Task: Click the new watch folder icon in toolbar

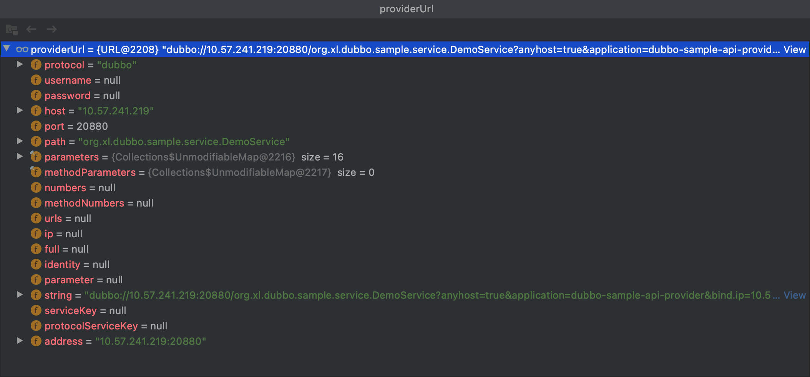Action: [x=12, y=29]
